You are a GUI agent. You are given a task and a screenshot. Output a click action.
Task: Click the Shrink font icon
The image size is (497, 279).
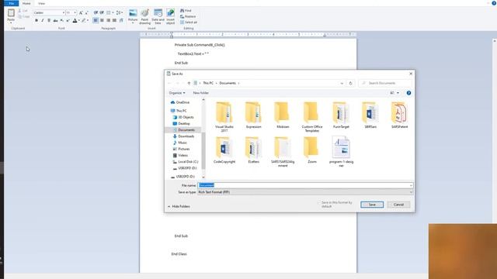coord(86,12)
